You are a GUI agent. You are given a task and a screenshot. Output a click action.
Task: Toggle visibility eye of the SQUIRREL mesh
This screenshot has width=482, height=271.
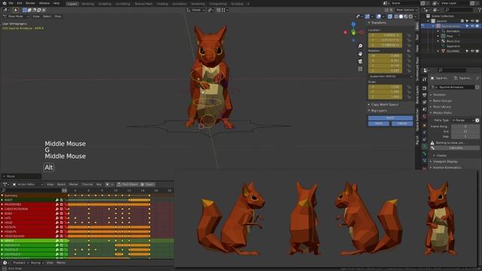click(x=472, y=51)
